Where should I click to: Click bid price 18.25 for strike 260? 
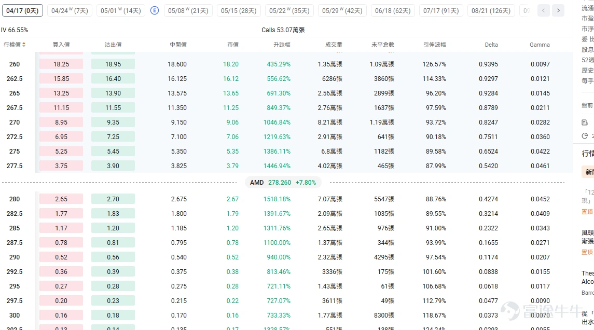[x=61, y=64]
